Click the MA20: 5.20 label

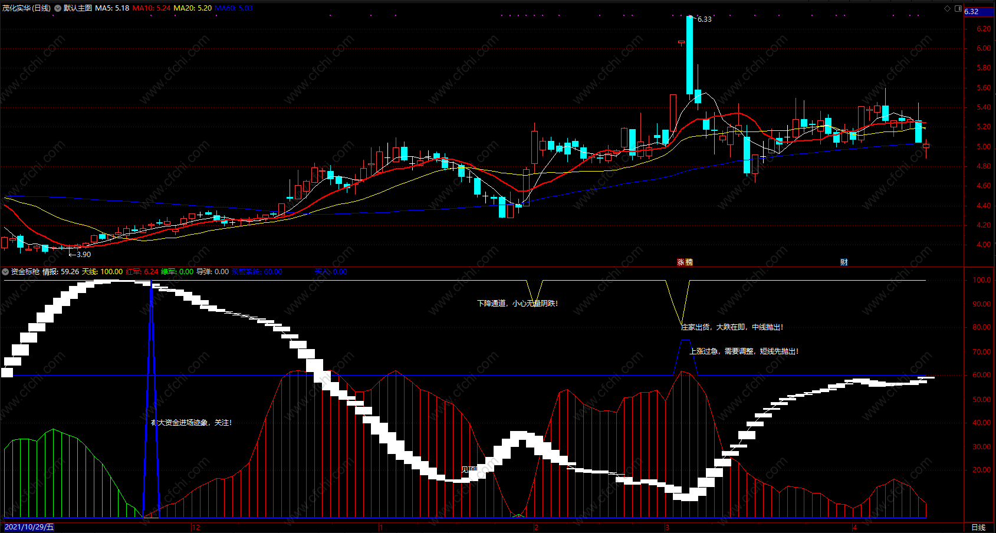(x=193, y=8)
